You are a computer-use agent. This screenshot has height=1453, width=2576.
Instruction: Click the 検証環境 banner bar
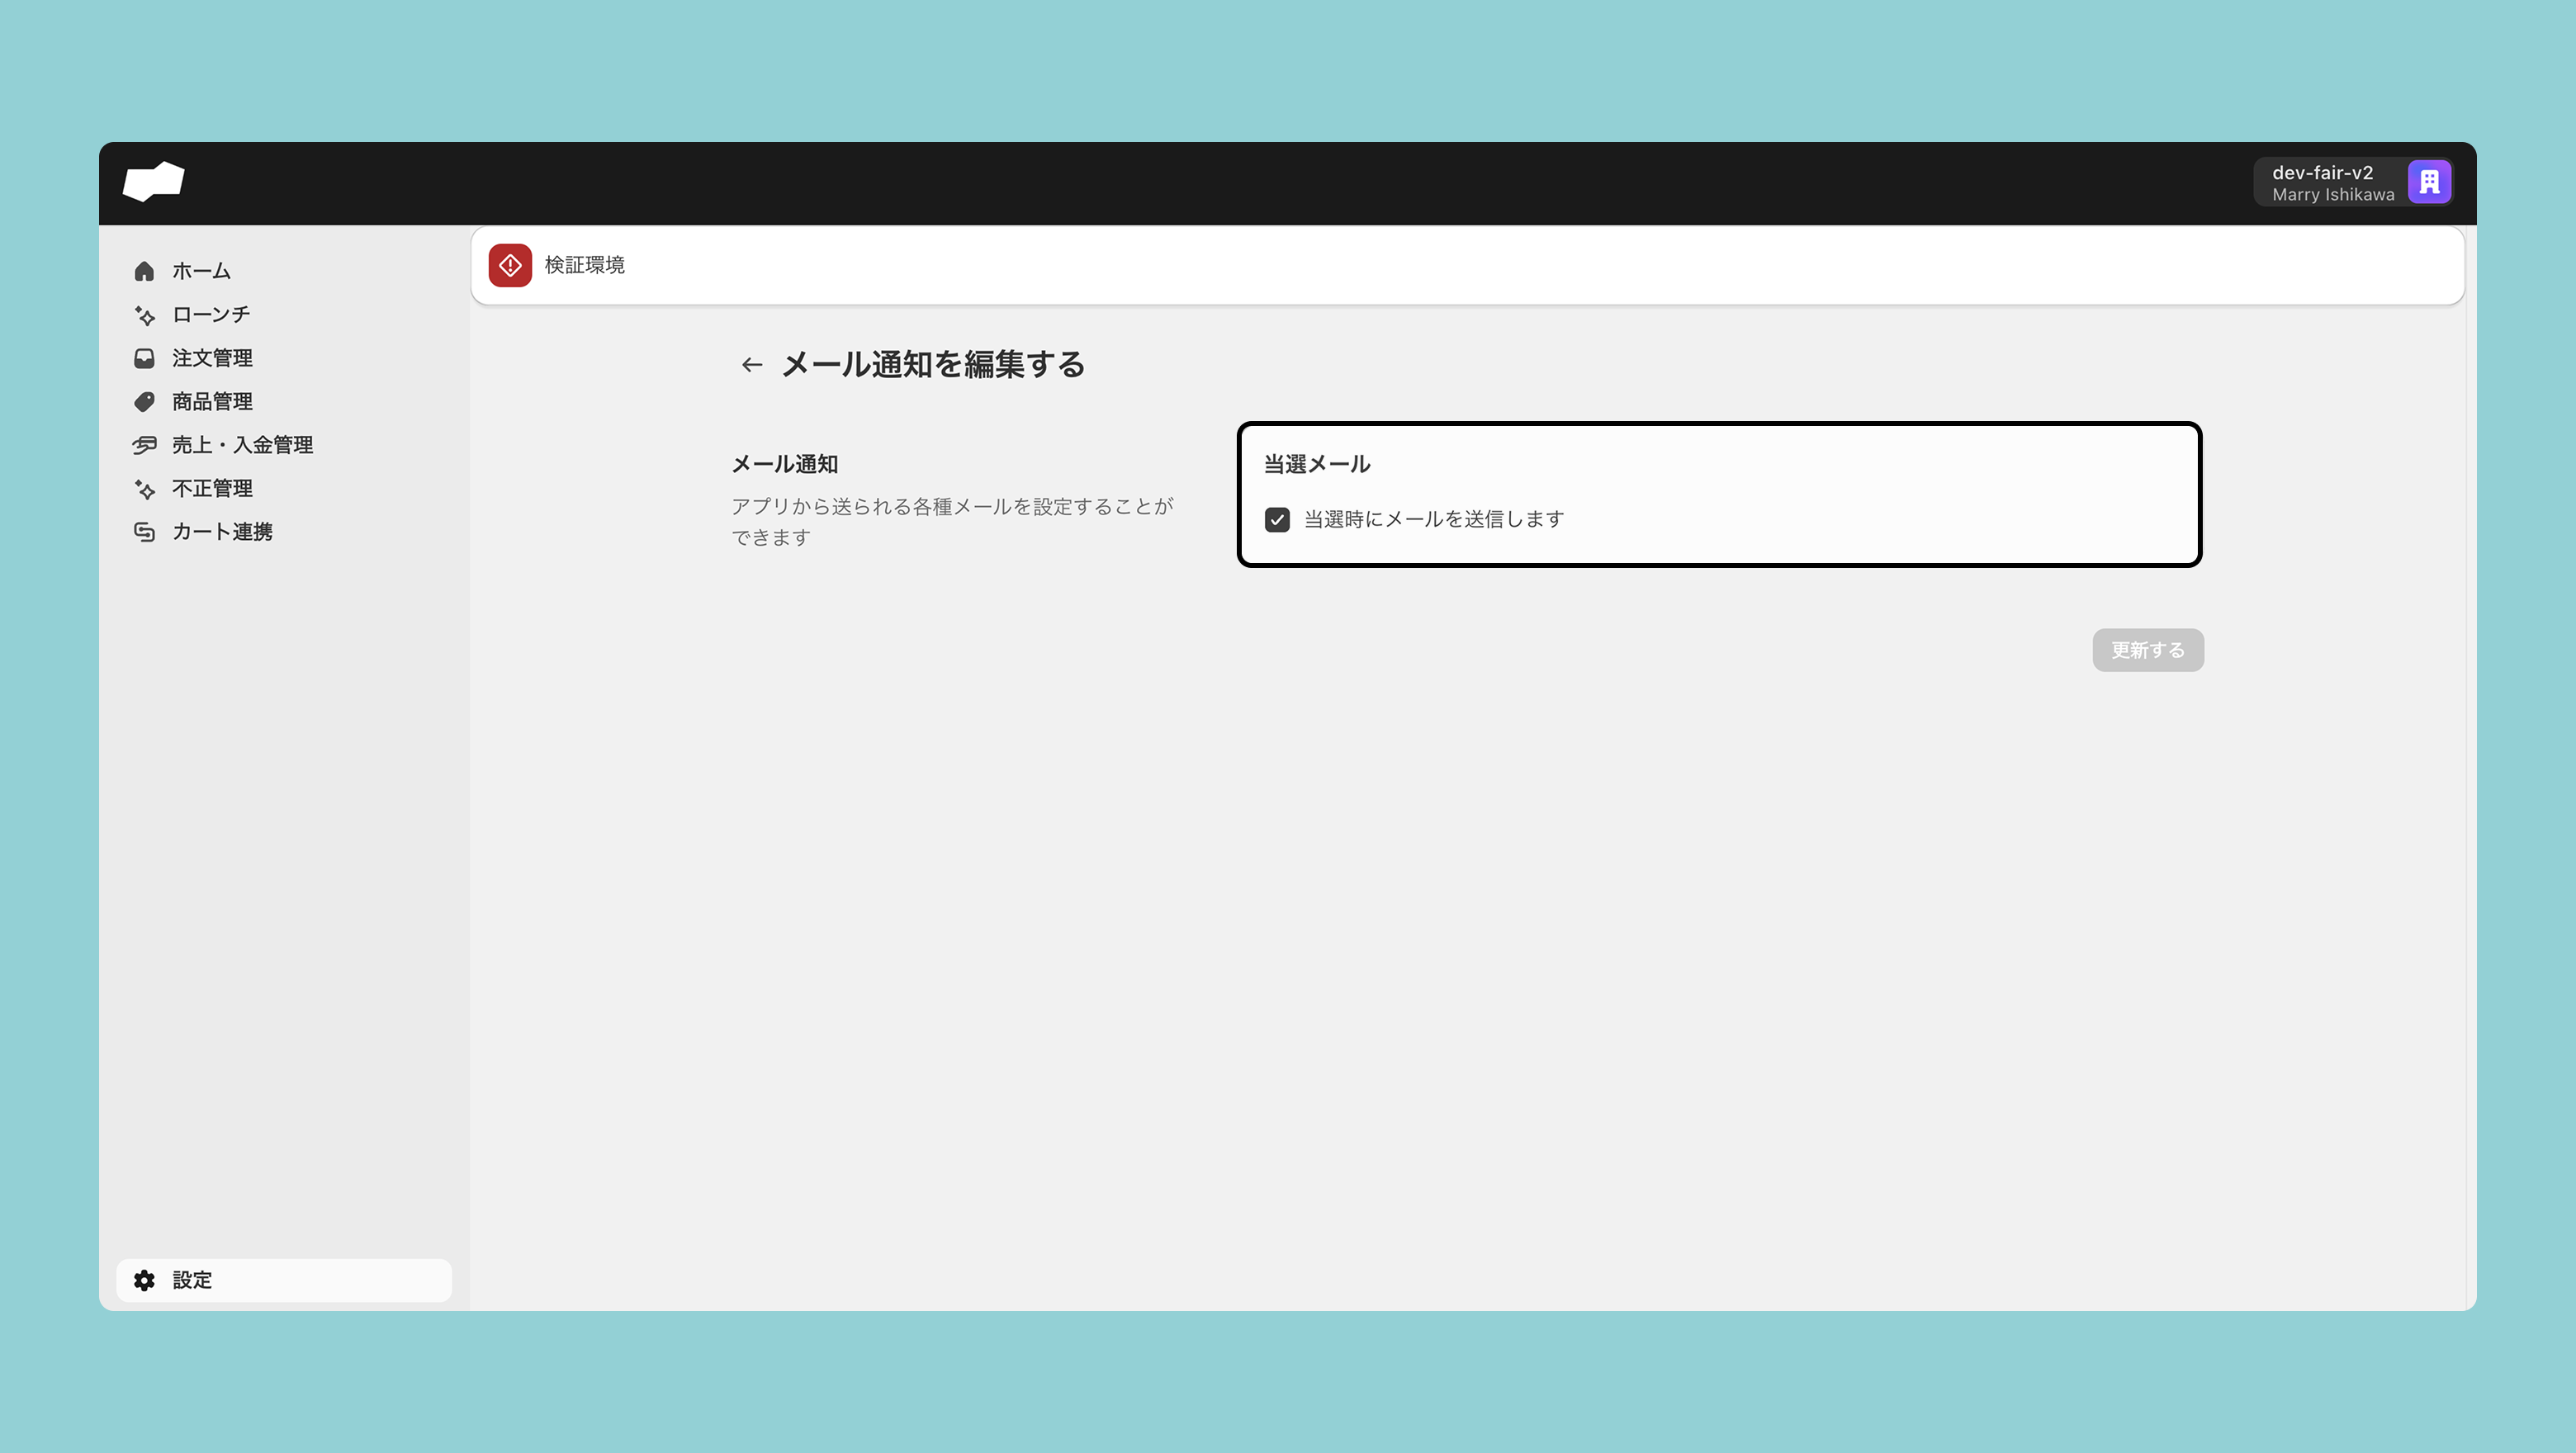(1466, 265)
